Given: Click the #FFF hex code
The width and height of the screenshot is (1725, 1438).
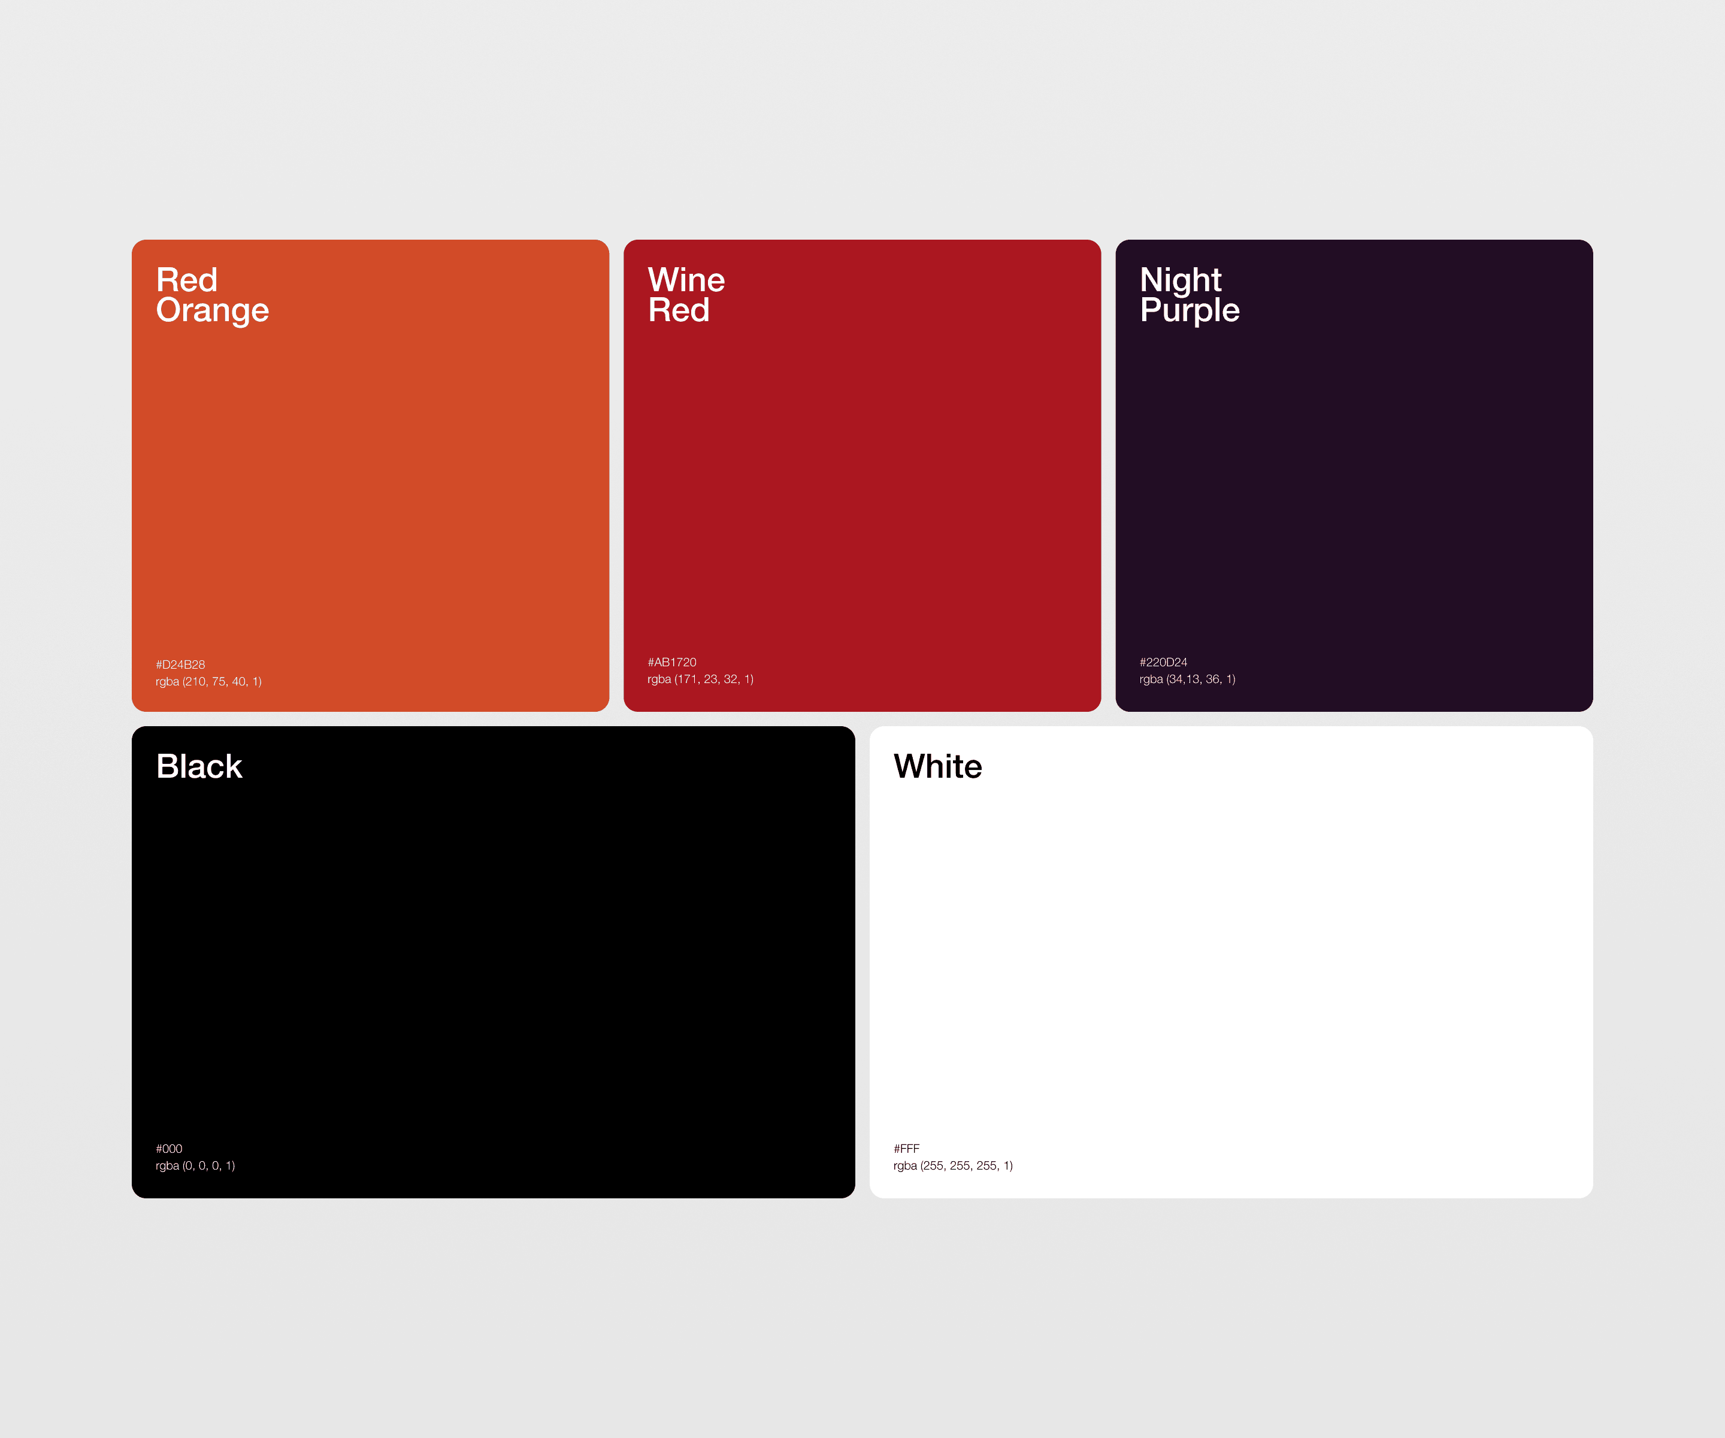Looking at the screenshot, I should [x=906, y=1148].
